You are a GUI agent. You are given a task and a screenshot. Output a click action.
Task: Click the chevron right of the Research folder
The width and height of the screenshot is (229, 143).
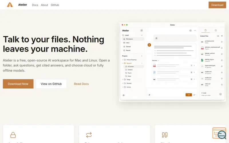[142, 63]
